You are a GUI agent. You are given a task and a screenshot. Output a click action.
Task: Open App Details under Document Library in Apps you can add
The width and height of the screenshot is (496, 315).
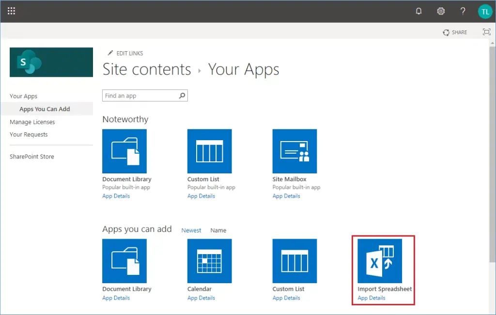[116, 298]
